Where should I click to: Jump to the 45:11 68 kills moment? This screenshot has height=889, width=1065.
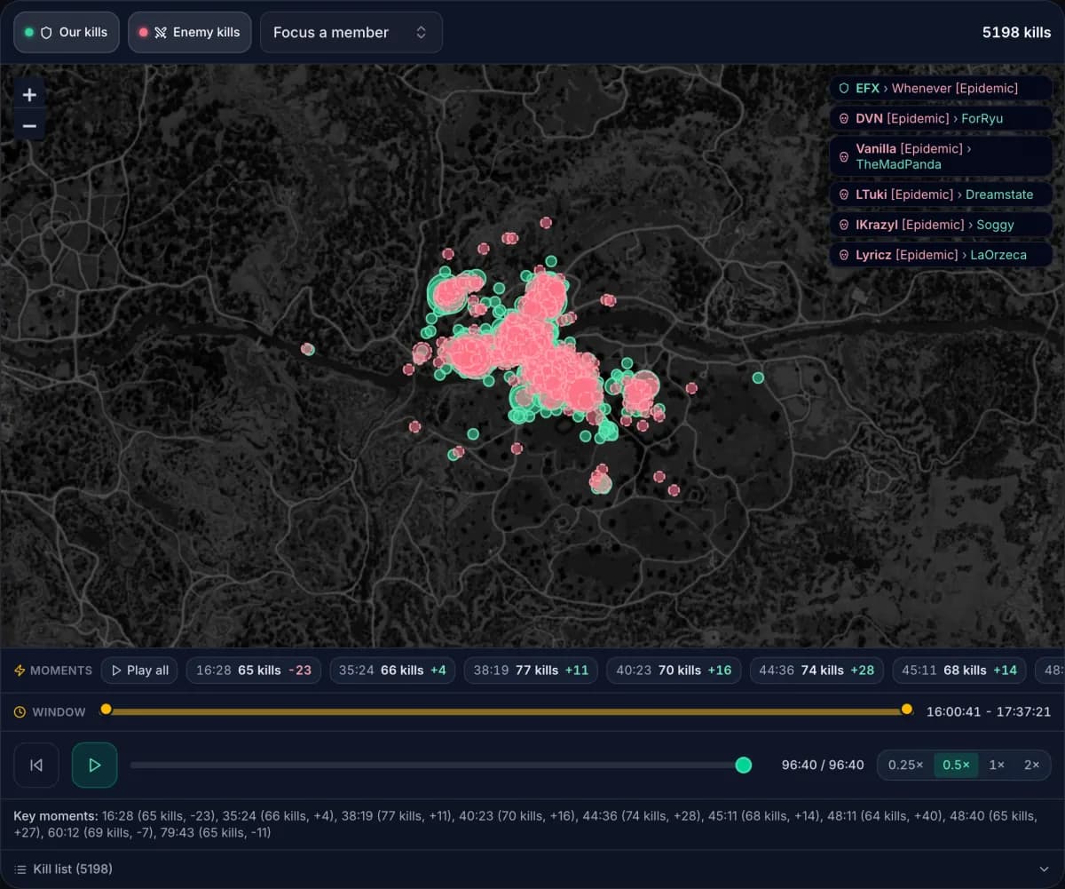[959, 671]
